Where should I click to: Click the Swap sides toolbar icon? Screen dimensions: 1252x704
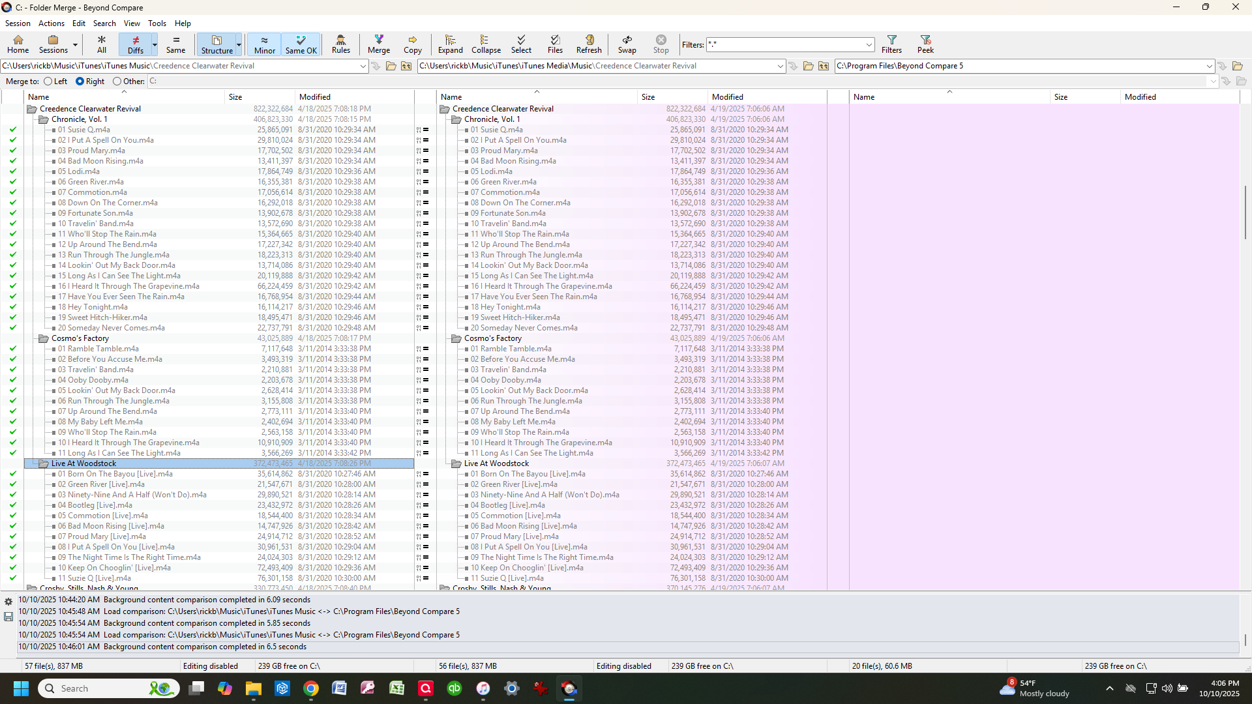[x=627, y=44]
